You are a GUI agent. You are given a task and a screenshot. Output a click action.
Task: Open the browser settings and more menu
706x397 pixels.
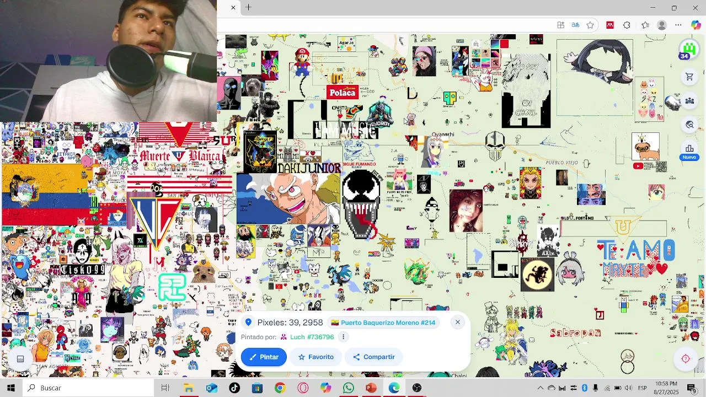678,25
